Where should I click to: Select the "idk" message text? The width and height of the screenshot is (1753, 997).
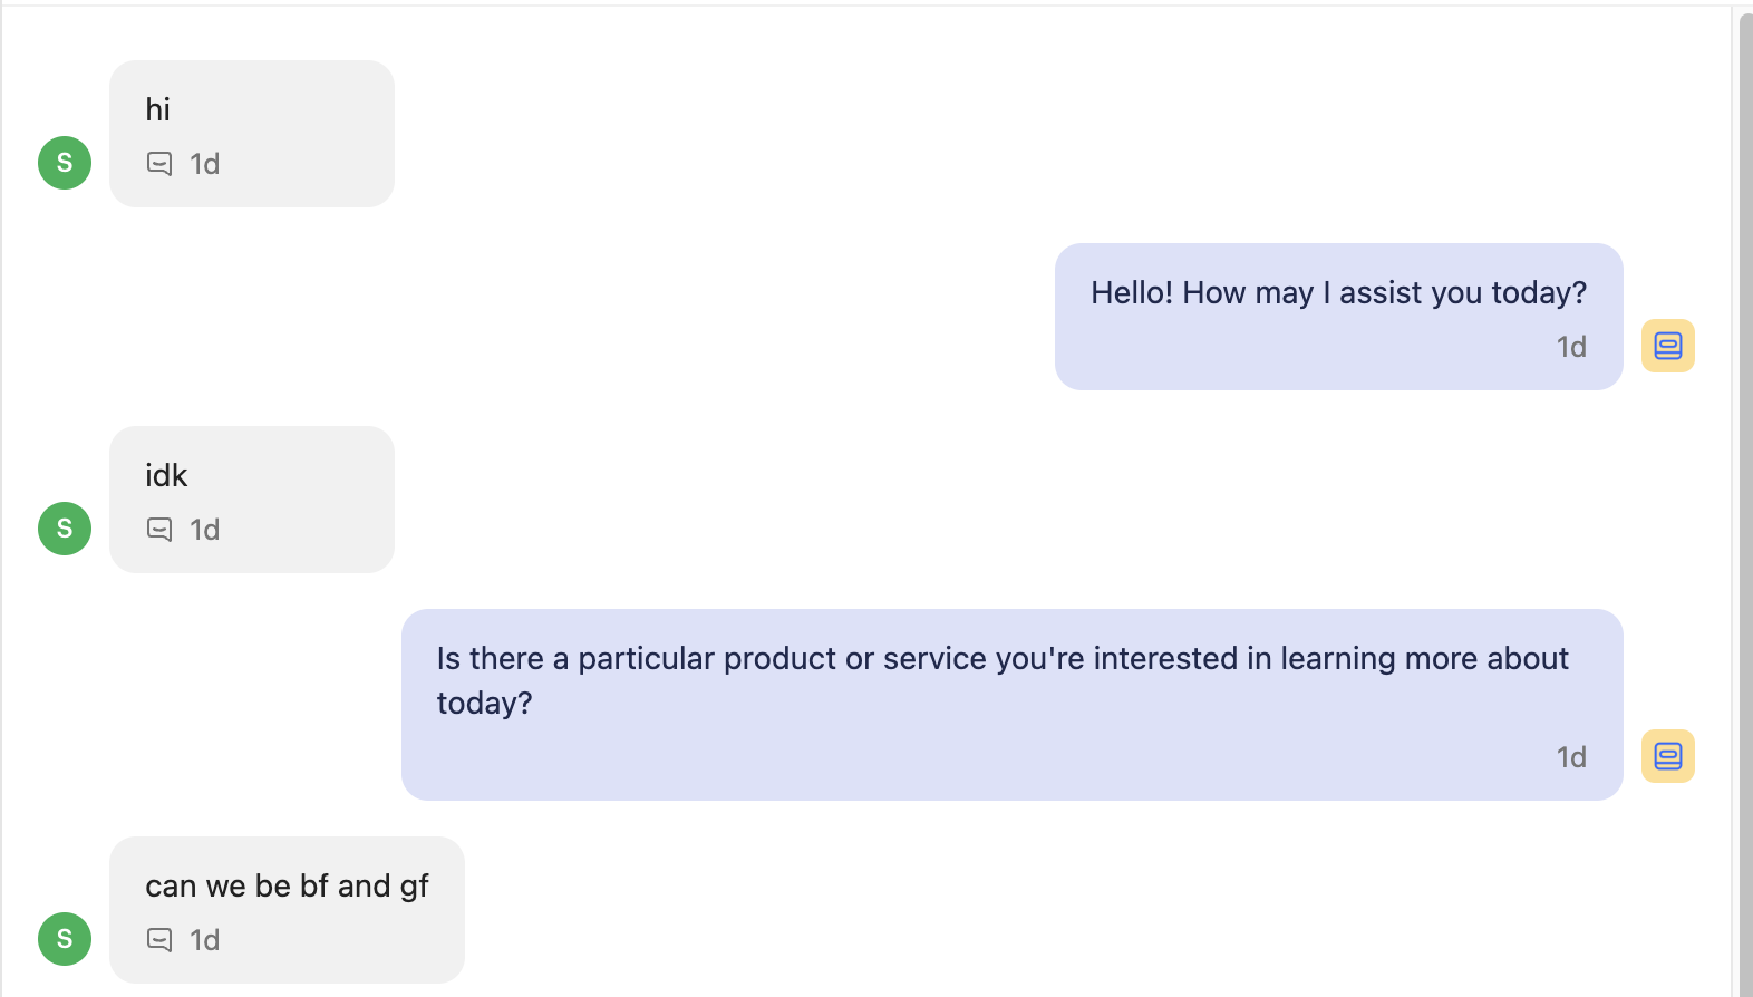[166, 475]
